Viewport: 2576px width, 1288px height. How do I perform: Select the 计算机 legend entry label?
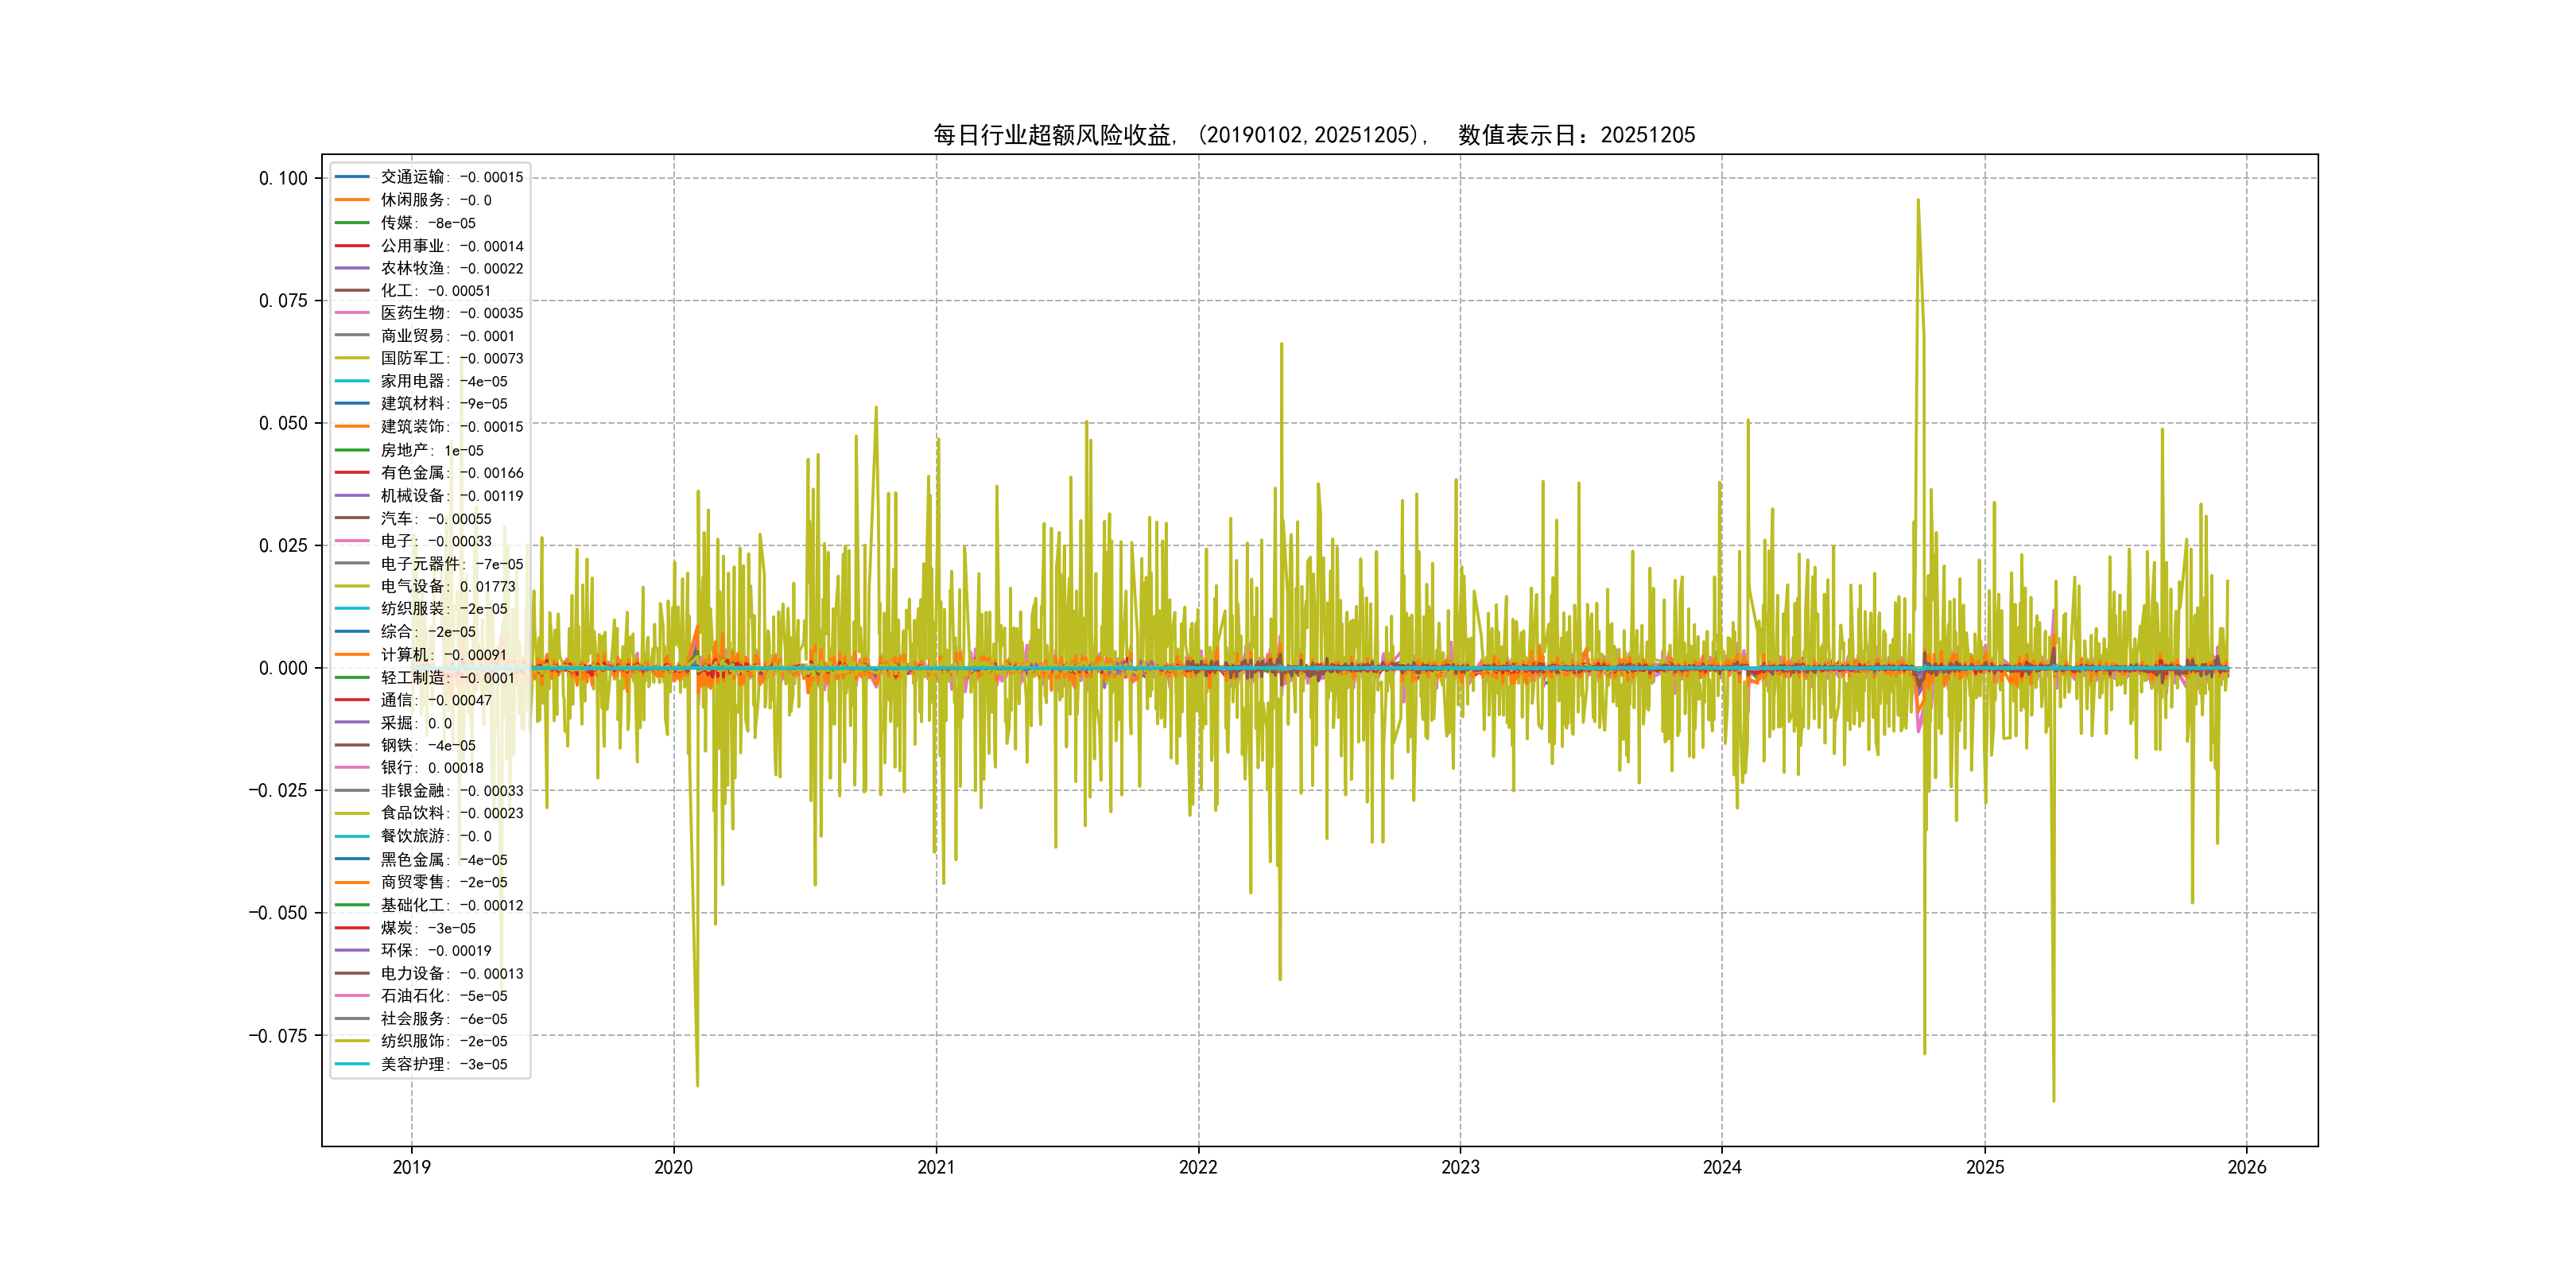[443, 655]
